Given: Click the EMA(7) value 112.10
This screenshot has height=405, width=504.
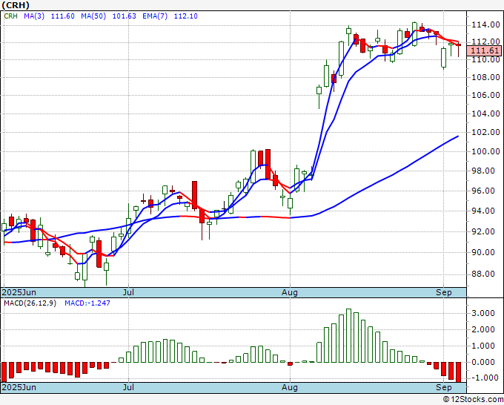Looking at the screenshot, I should pyautogui.click(x=185, y=16).
